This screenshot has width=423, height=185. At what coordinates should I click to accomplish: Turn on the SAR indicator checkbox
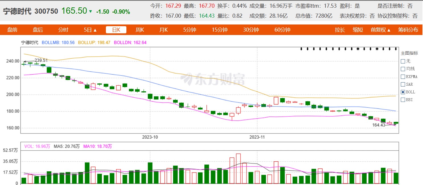pos(403,84)
